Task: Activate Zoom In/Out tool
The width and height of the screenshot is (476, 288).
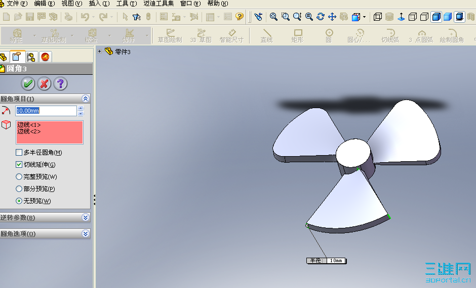Action: click(x=297, y=17)
